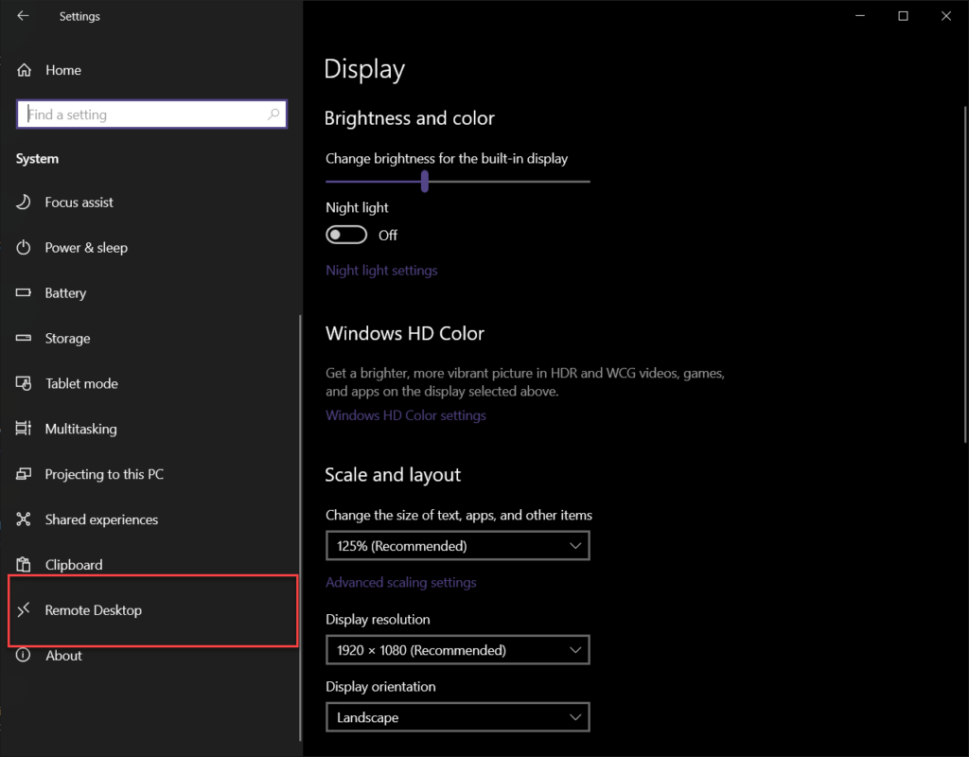The image size is (969, 757).
Task: Click the Battery icon in the sidebar
Action: 24,292
